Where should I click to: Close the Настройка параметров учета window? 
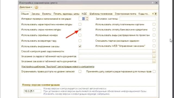[x=156, y=3]
